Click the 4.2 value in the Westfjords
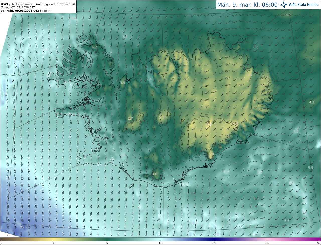The width and height of the screenshot is (321, 245). (x=94, y=47)
